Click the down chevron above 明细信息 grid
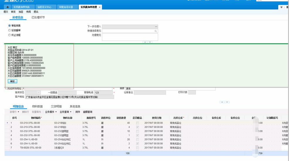 pyautogui.click(x=227, y=102)
